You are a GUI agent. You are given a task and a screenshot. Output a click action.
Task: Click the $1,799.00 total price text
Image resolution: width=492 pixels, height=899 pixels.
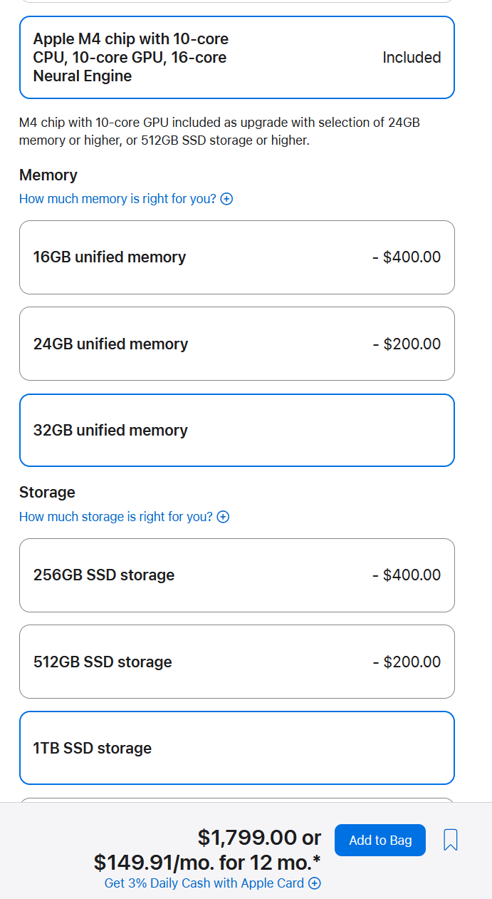248,837
